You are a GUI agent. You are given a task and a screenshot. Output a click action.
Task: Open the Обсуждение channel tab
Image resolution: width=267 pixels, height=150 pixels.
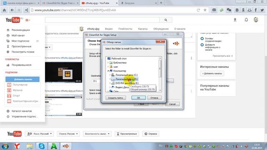pos(161,29)
